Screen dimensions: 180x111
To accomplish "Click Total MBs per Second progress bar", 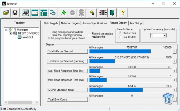I will (x=130, y=61).
